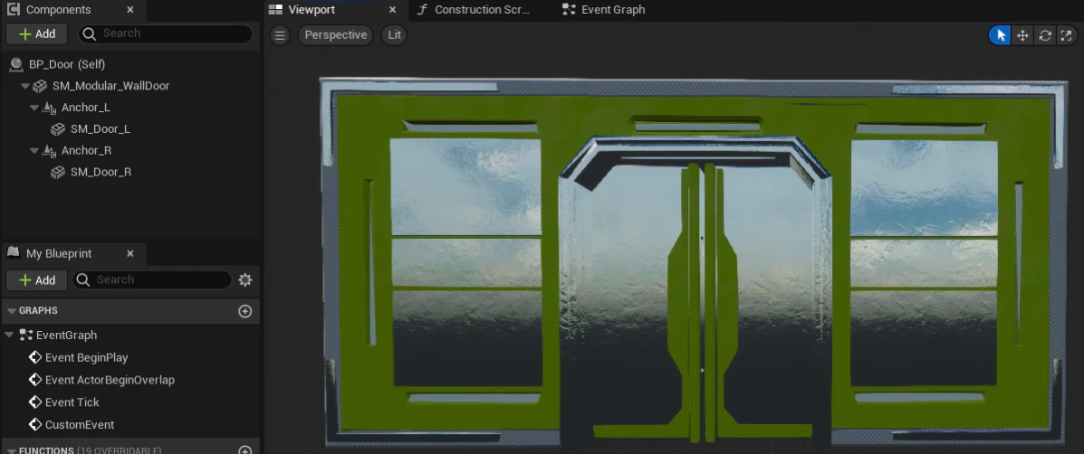The width and height of the screenshot is (1084, 454).
Task: Open the Perspective view mode dropdown
Action: [336, 35]
